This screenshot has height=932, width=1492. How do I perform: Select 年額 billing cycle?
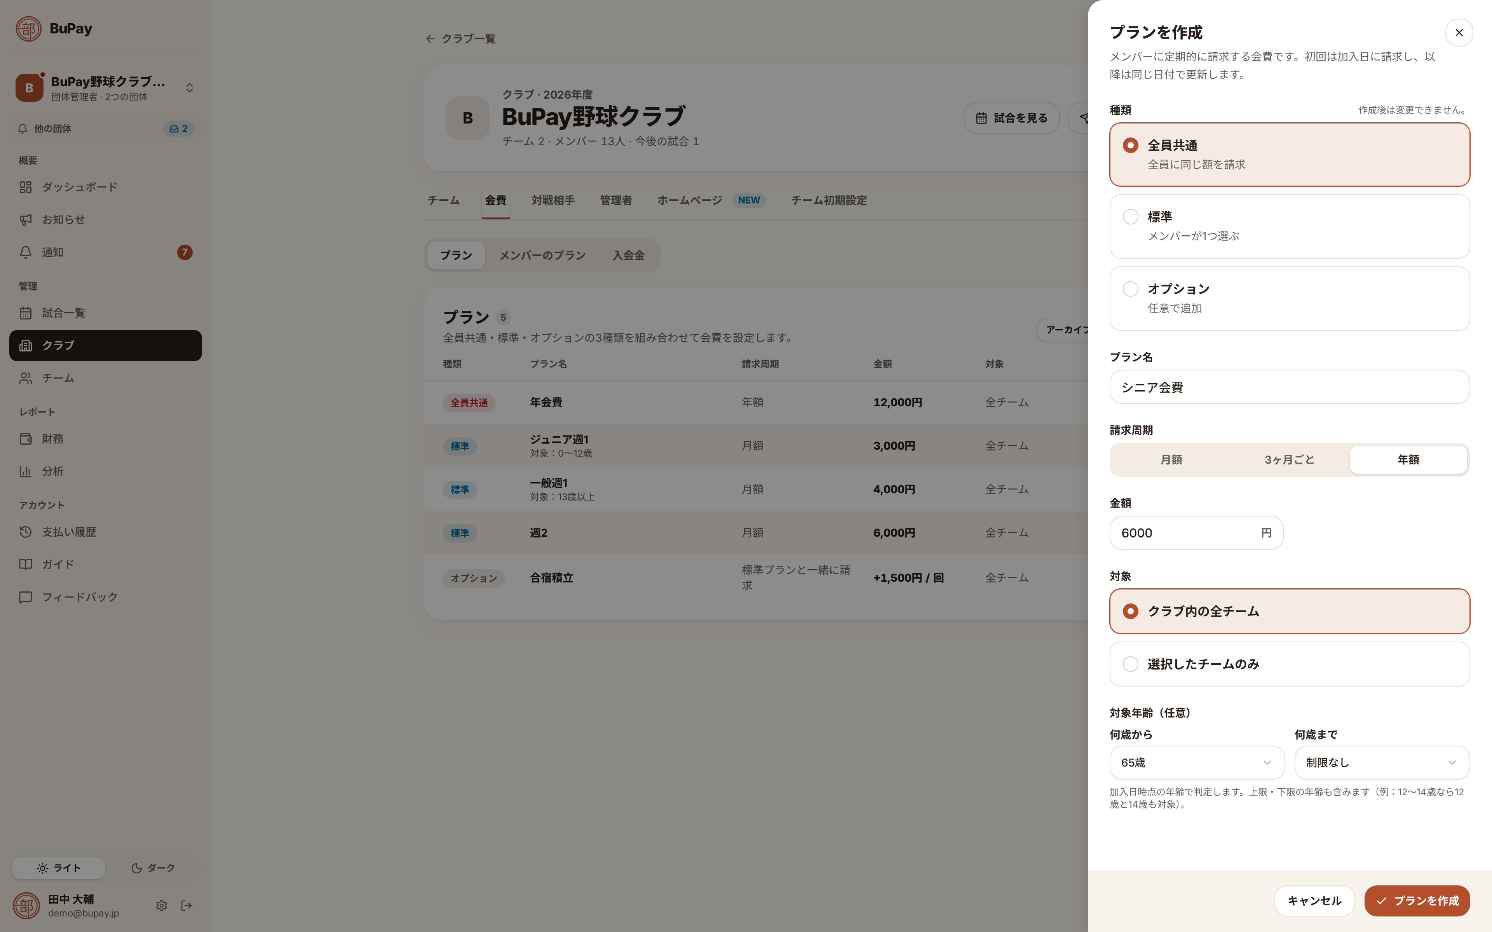coord(1408,460)
